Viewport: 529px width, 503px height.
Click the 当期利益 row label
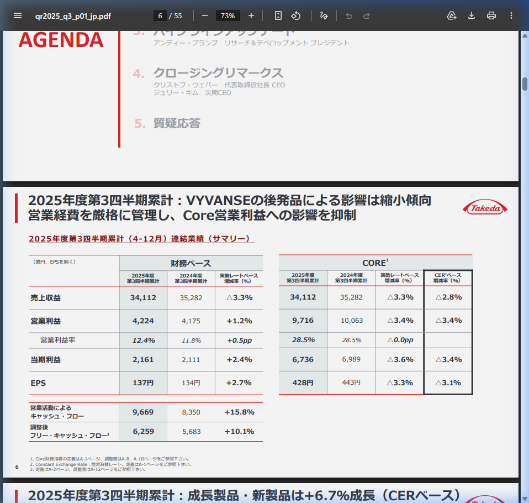45,360
